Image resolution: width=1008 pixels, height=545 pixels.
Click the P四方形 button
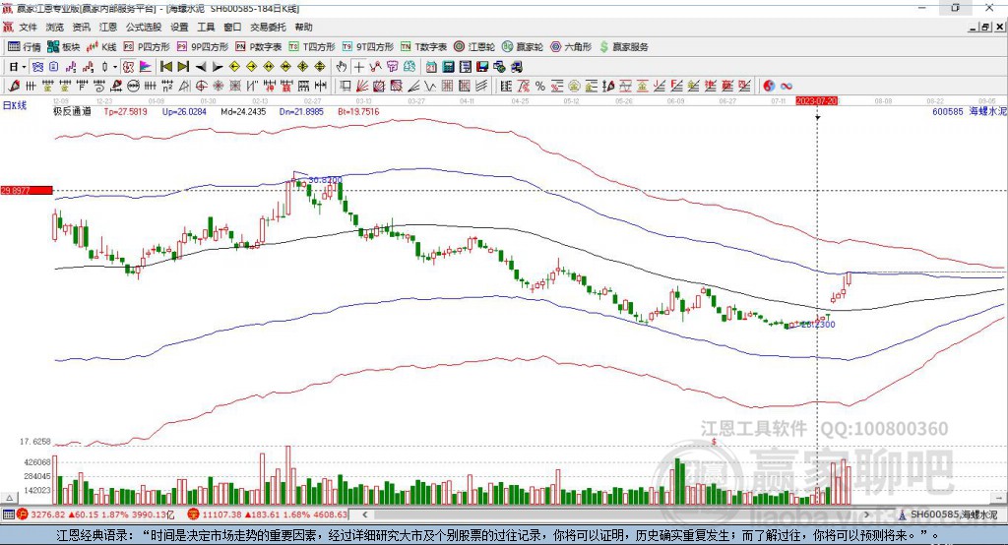coord(147,47)
